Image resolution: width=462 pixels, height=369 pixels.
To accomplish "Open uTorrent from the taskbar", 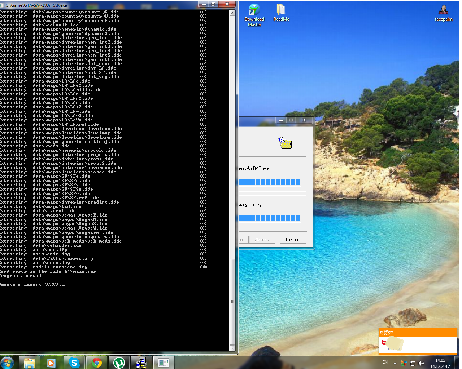I will (x=119, y=363).
